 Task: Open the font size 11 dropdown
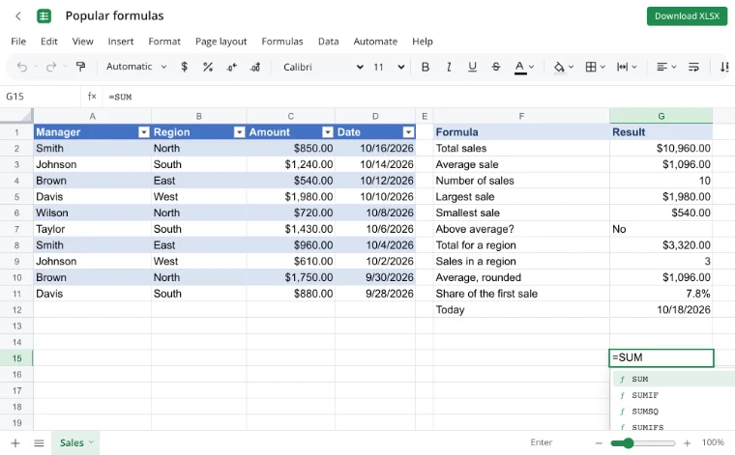coord(389,67)
